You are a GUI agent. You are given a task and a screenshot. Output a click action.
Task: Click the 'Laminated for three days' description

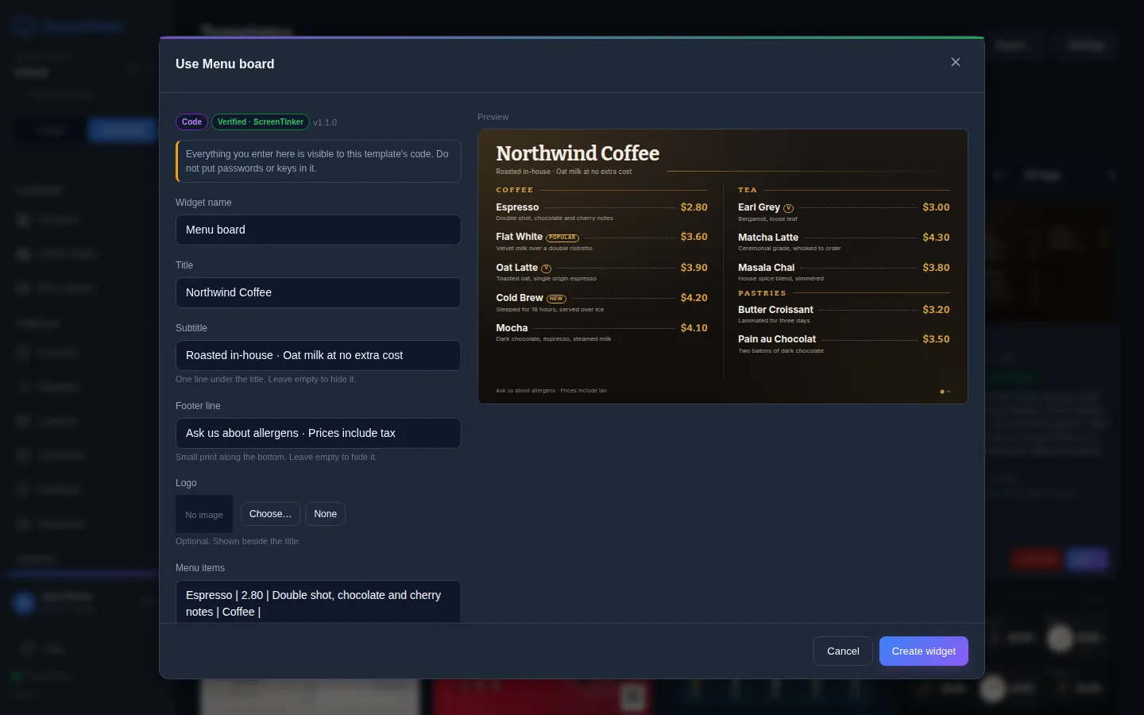[x=774, y=321]
